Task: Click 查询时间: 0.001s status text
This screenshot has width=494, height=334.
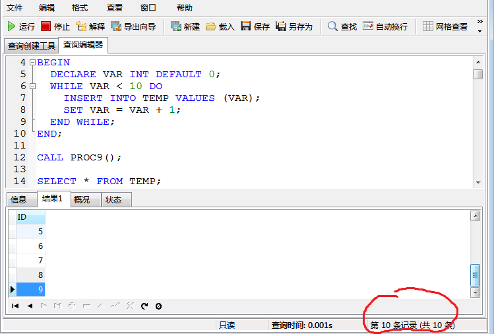Action: click(302, 325)
